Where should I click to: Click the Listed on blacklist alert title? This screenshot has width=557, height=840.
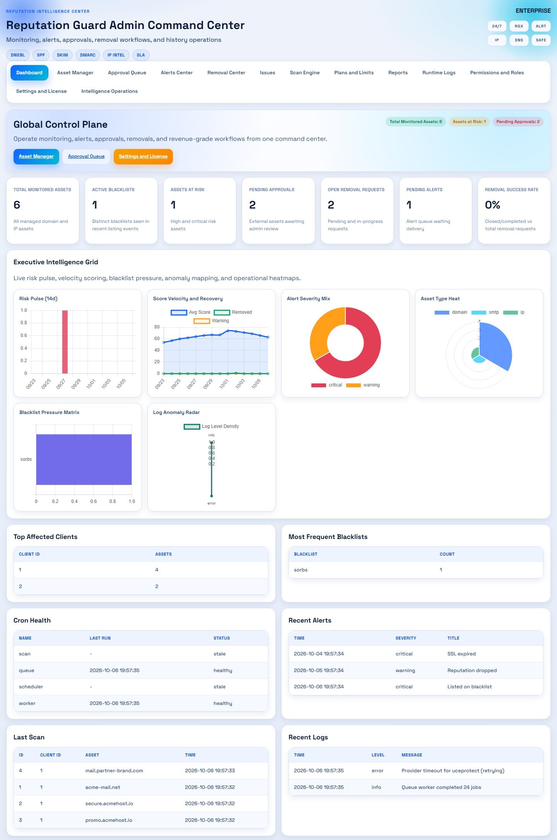click(470, 687)
